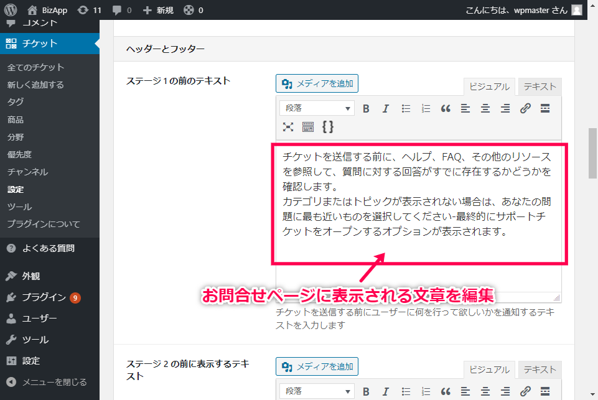Image resolution: width=598 pixels, height=400 pixels.
Task: Insert numbered list in Stage 2 editor
Action: tap(426, 392)
